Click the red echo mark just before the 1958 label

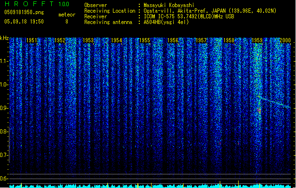coord(220,143)
